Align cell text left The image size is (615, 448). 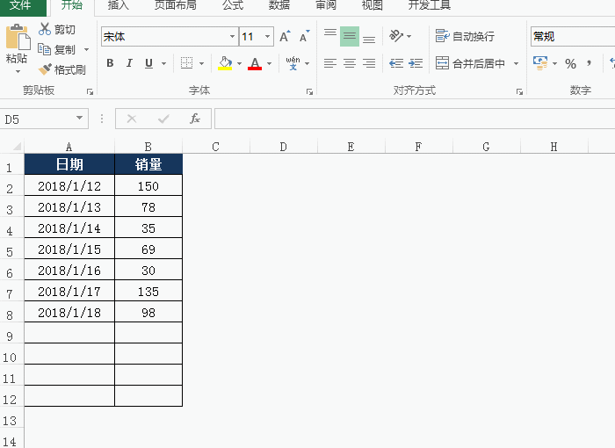point(330,62)
